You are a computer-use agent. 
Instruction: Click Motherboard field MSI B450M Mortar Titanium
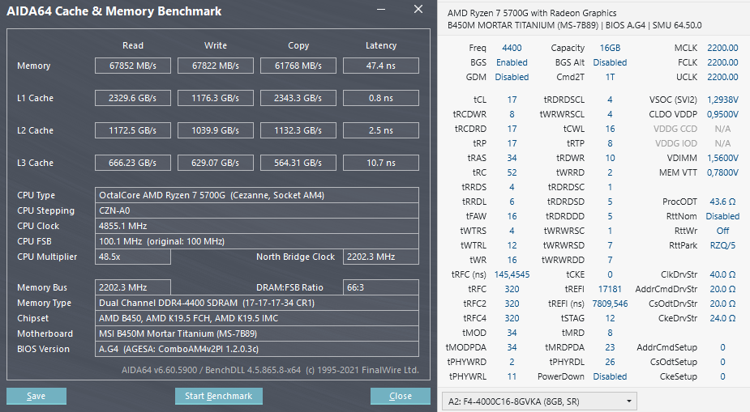[x=257, y=333]
